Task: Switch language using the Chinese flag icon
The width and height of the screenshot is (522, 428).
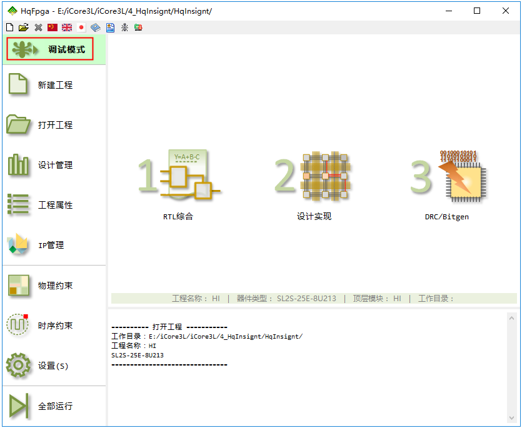Action: [53, 27]
